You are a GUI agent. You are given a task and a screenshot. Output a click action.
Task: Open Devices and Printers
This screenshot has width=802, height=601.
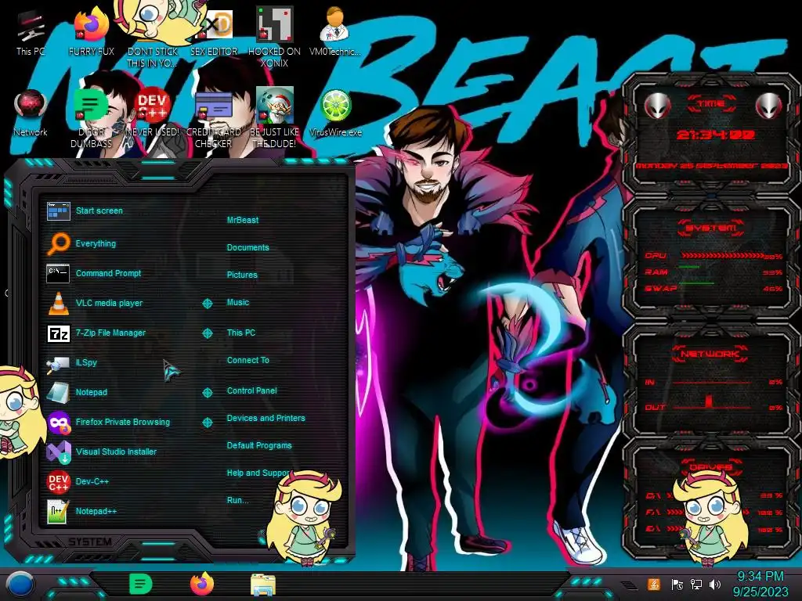click(266, 418)
